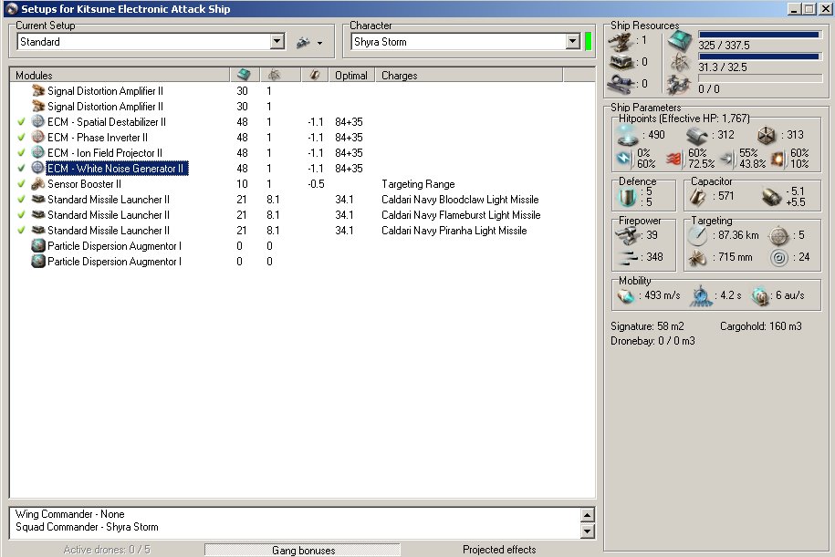Viewport: 835px width, 557px height.
Task: Toggle checkmark of launcher loaded with Flameburst
Action: 21,214
